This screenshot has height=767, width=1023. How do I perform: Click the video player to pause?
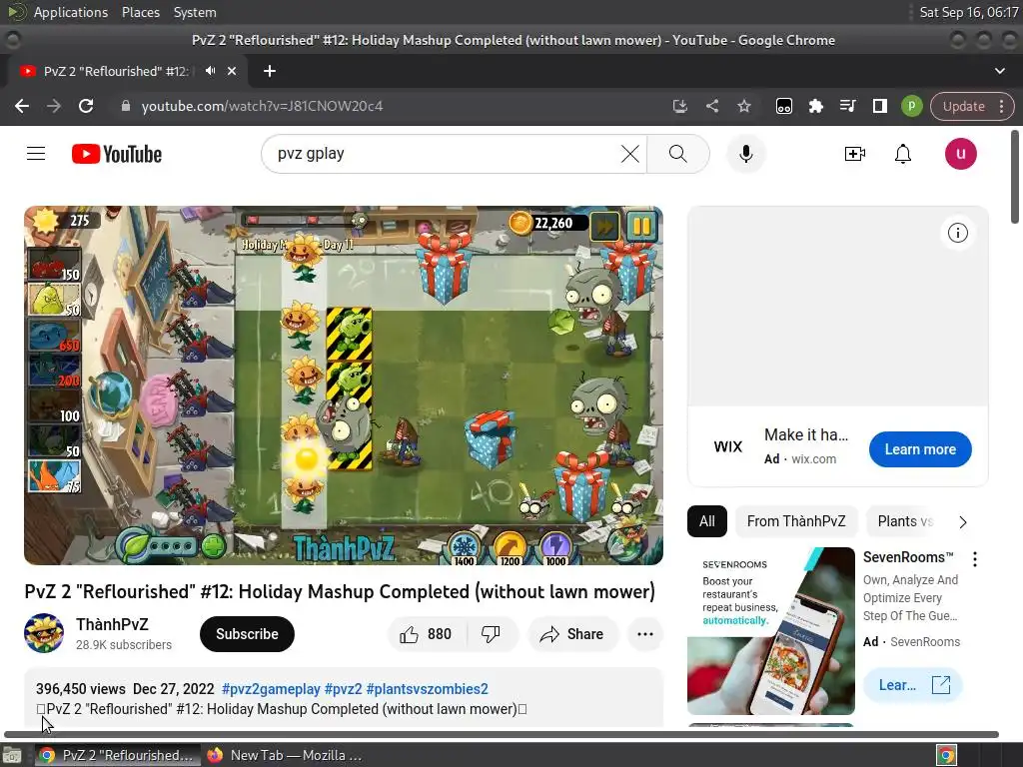point(344,384)
